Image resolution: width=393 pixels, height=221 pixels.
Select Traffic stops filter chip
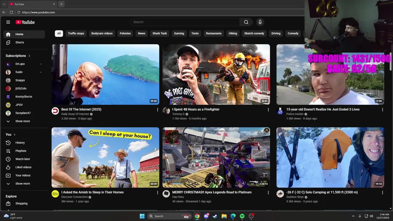click(x=76, y=33)
